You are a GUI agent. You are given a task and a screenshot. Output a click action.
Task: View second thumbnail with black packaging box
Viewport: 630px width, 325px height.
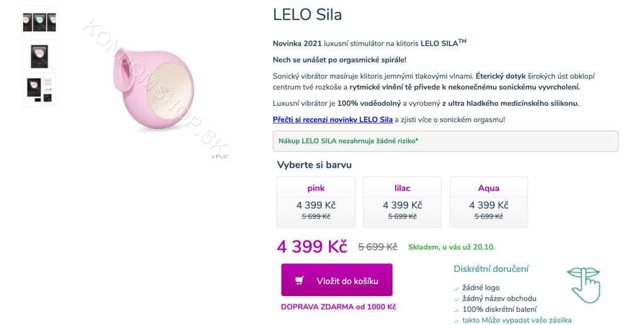(39, 56)
